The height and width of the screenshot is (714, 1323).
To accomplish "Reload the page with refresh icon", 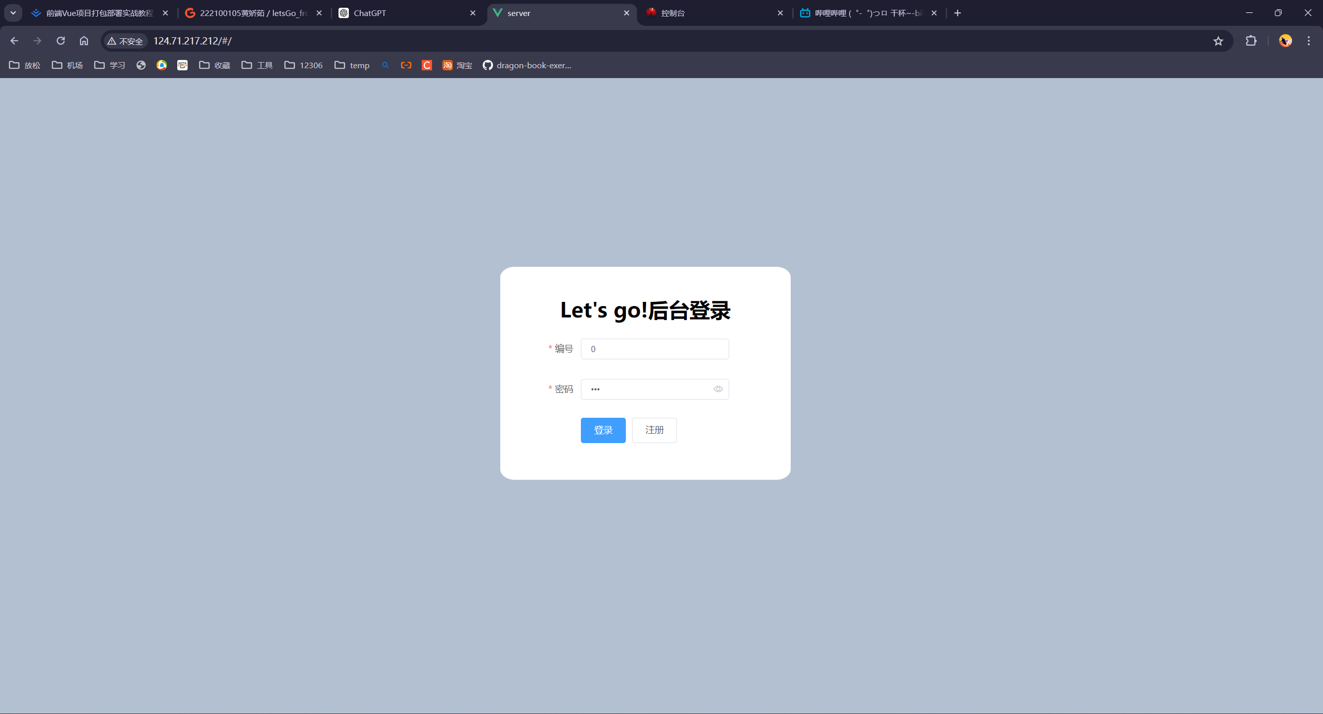I will [60, 41].
